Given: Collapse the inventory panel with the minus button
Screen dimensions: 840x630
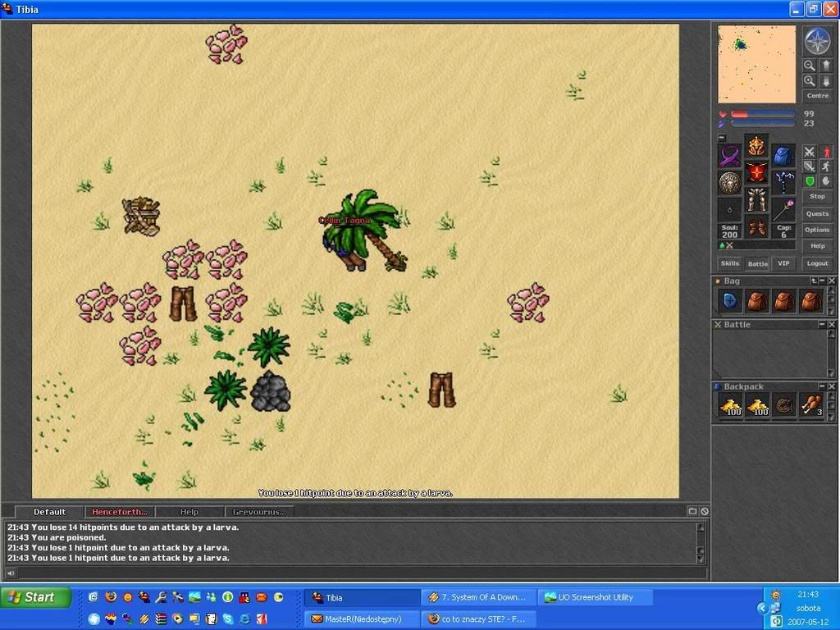Looking at the screenshot, I should (722, 138).
